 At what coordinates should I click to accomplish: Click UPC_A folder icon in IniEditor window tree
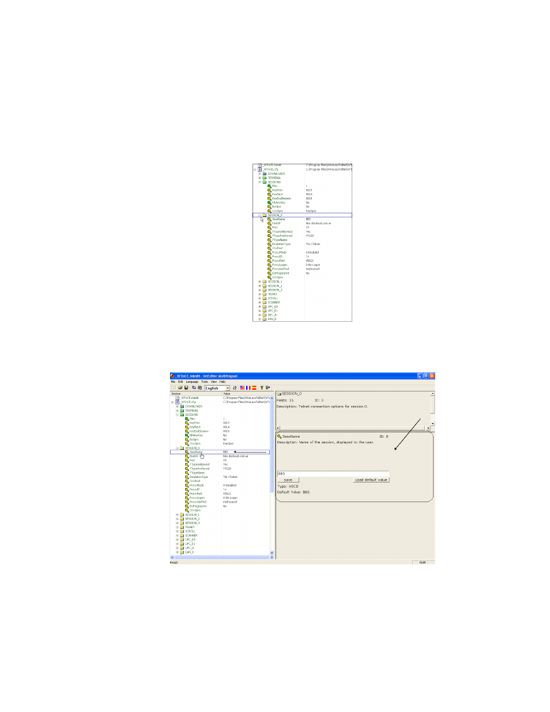pos(182,548)
